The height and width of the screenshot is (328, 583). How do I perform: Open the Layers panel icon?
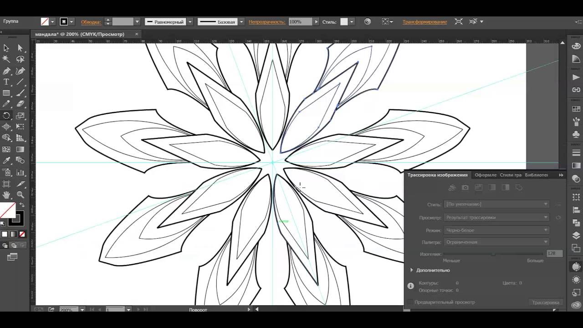coord(576,236)
